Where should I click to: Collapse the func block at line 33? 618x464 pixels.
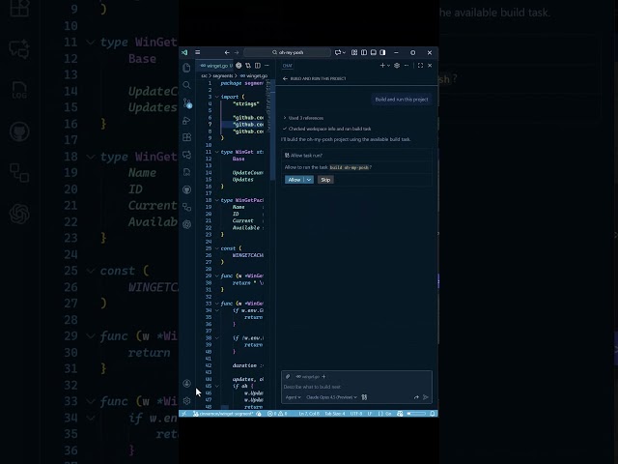click(216, 304)
